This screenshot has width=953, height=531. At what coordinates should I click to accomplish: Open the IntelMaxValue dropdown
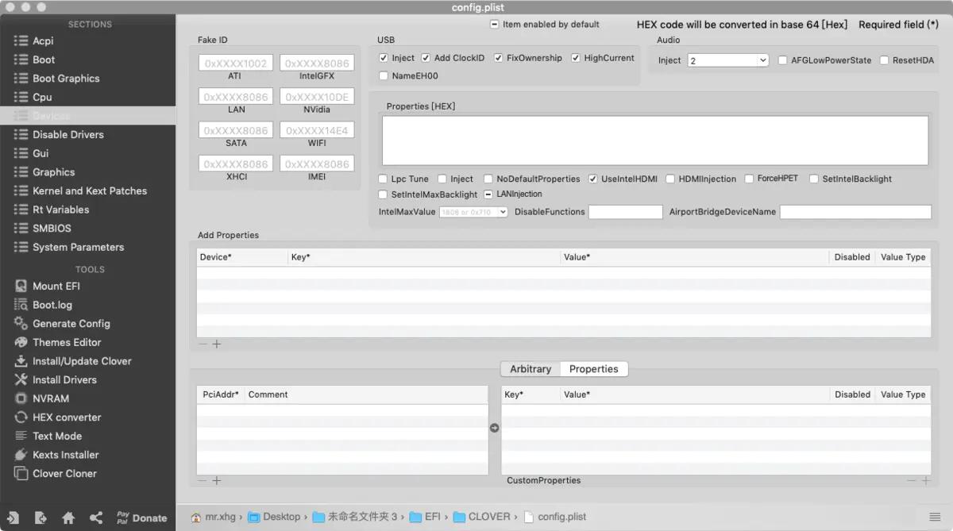point(474,212)
